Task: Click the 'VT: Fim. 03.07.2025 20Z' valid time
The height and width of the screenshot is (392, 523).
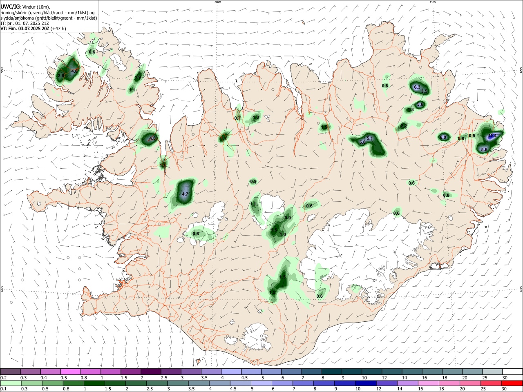Action: 25,29
